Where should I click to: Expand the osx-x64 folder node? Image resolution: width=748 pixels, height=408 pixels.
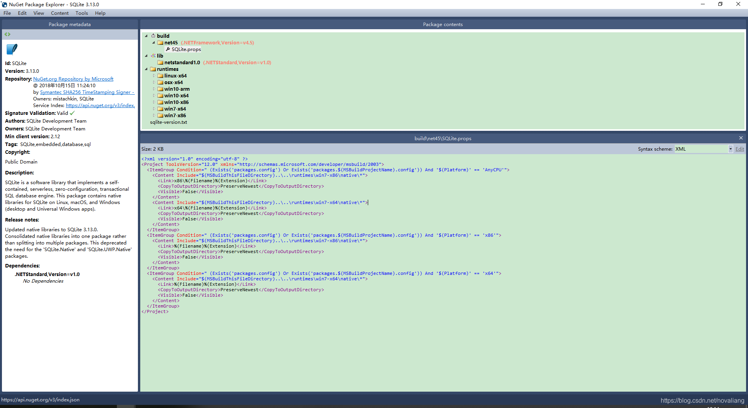[154, 82]
